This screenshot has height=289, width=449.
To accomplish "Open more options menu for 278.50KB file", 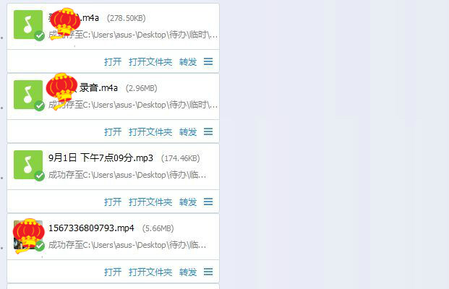I will pos(208,61).
